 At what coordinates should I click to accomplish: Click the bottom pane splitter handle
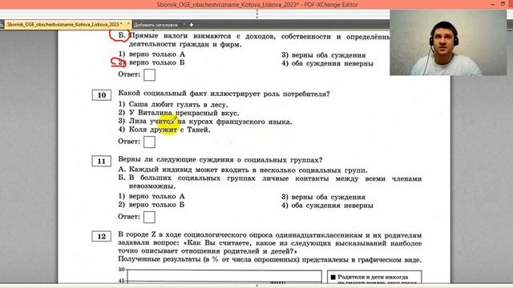pos(256,286)
